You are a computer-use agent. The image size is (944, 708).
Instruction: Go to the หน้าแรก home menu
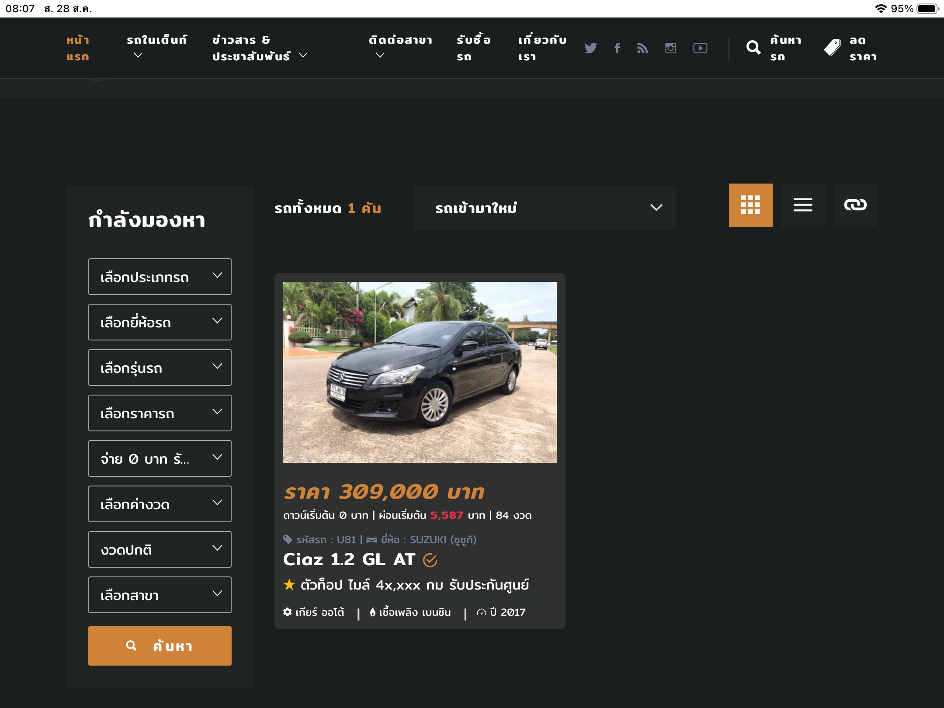pyautogui.click(x=78, y=48)
